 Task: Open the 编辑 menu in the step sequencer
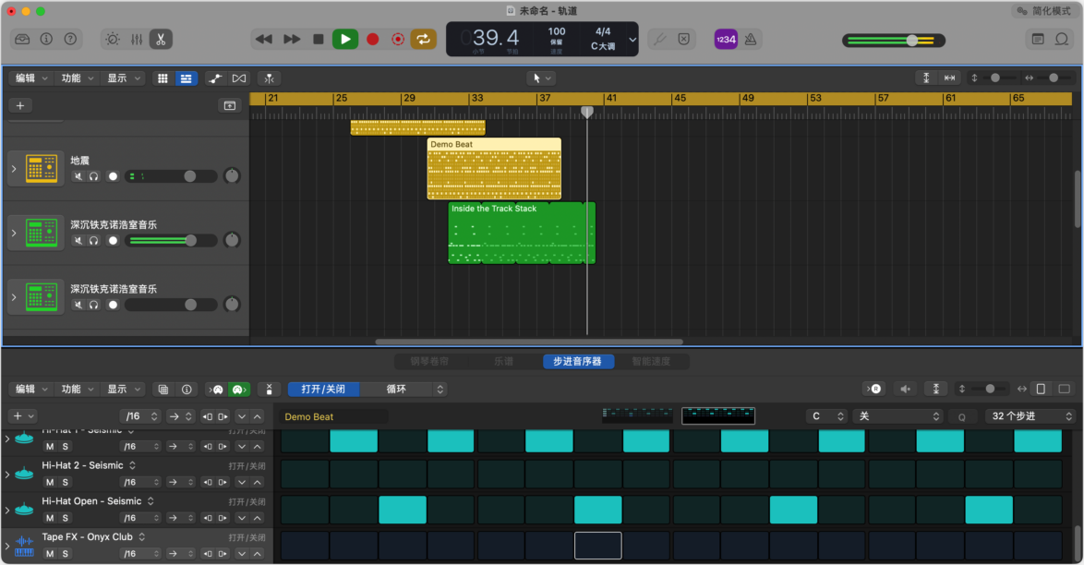(31, 390)
